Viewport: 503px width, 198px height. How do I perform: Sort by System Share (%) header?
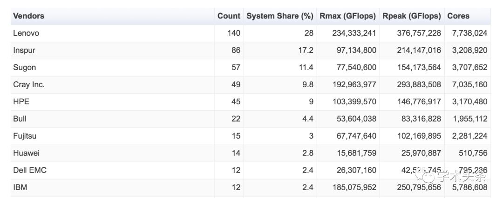(x=280, y=16)
